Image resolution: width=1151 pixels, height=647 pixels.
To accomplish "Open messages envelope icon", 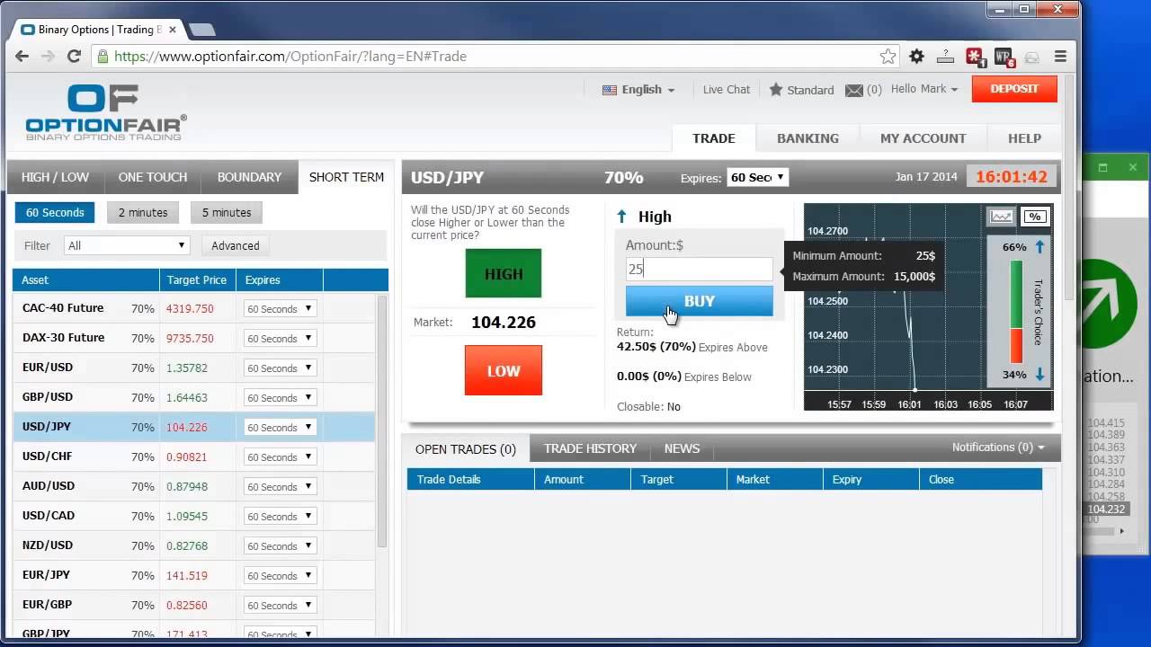I will pyautogui.click(x=854, y=90).
